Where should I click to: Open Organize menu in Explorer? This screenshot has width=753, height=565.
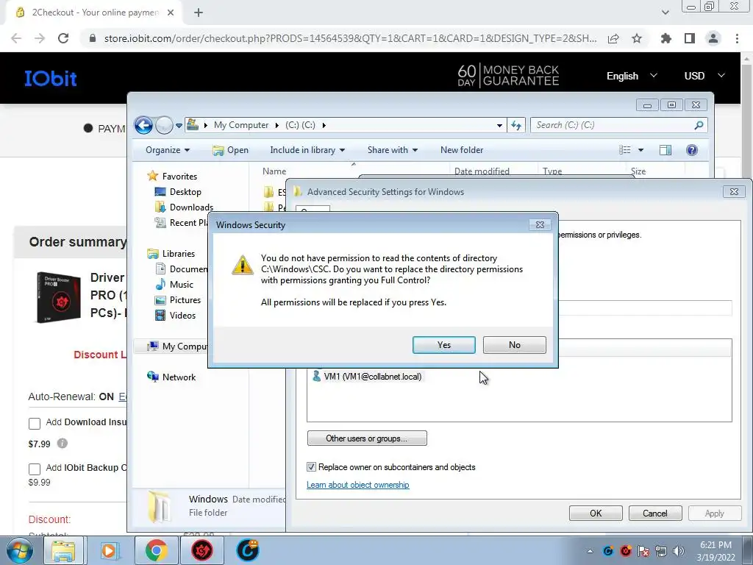[168, 150]
